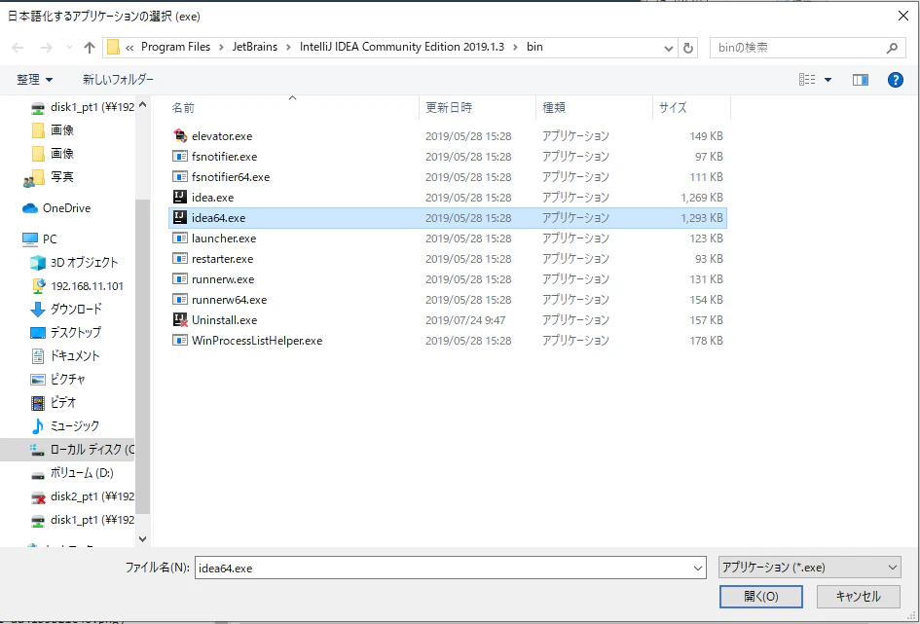Navigate to Program Files breadcrumb

[x=175, y=47]
